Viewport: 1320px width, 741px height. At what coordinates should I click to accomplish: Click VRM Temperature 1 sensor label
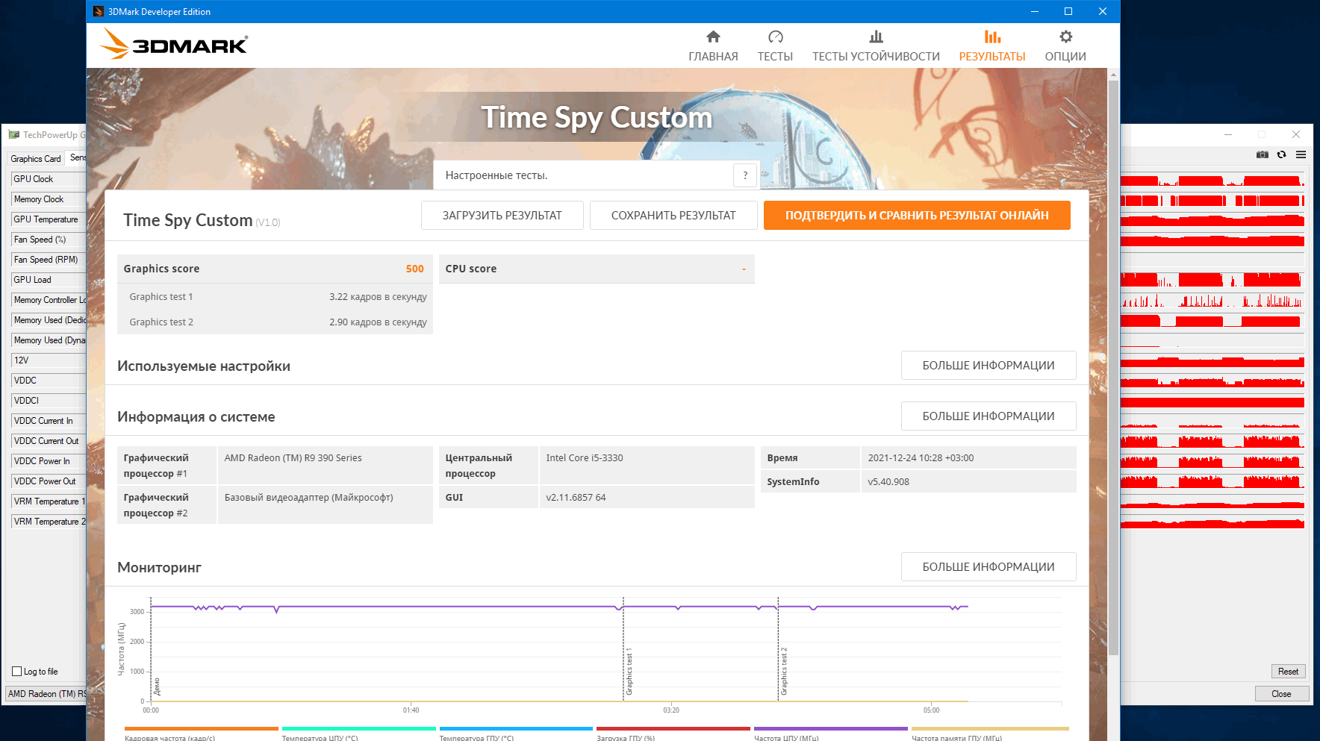(49, 501)
